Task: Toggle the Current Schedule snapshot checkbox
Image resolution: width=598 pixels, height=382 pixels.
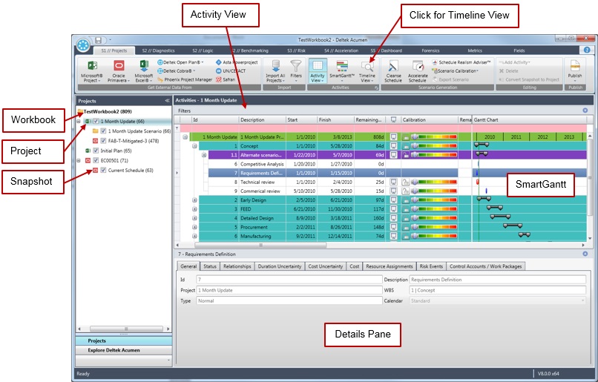Action: pos(103,170)
